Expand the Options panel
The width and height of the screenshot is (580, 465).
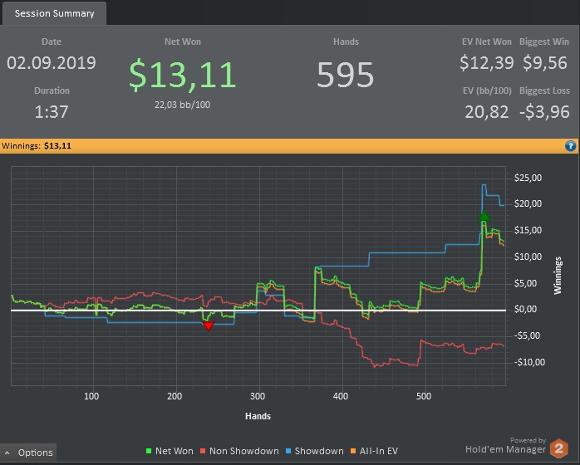(28, 453)
